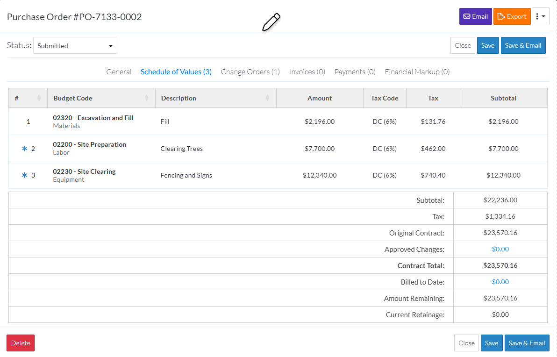Open the Invoices (0) tab

[307, 72]
